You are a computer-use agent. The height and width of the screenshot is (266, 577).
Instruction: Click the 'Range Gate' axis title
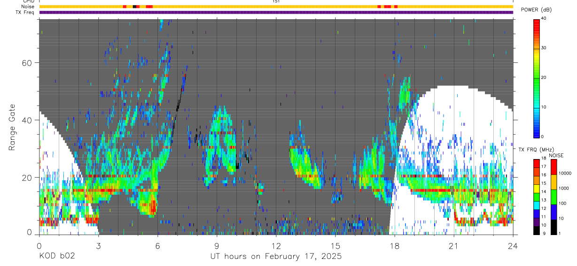(12, 127)
